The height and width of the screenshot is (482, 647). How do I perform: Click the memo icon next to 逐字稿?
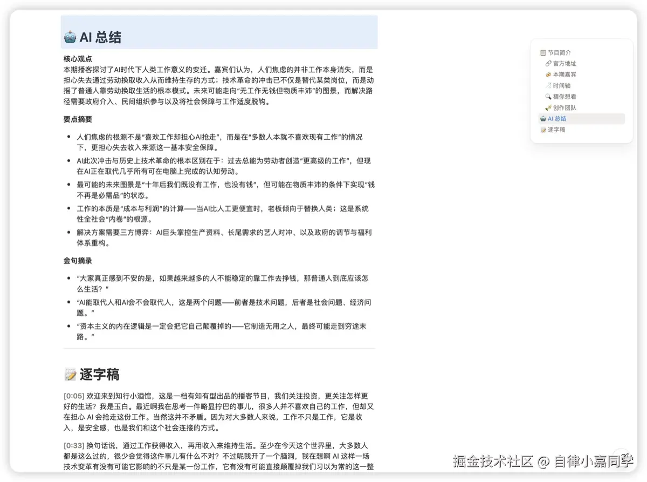coord(542,130)
